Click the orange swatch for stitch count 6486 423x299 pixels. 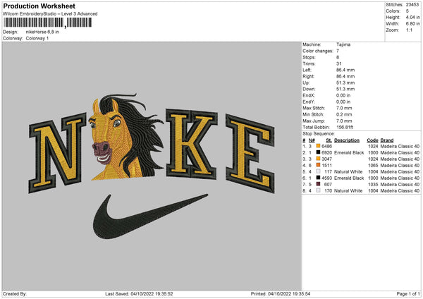coord(318,146)
